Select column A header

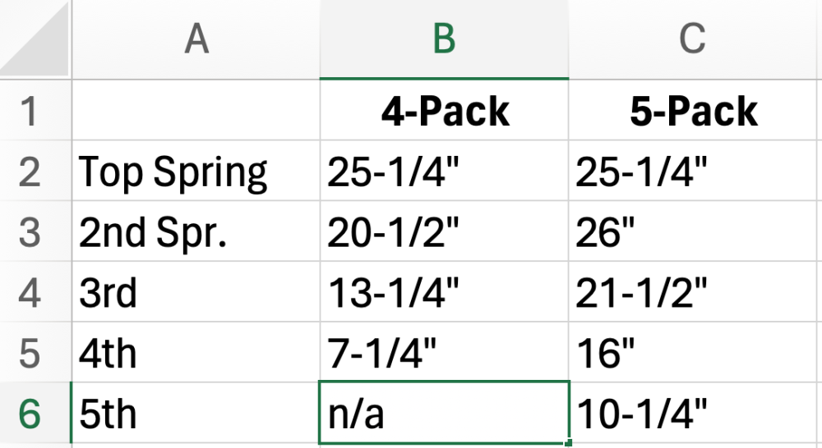pos(196,39)
